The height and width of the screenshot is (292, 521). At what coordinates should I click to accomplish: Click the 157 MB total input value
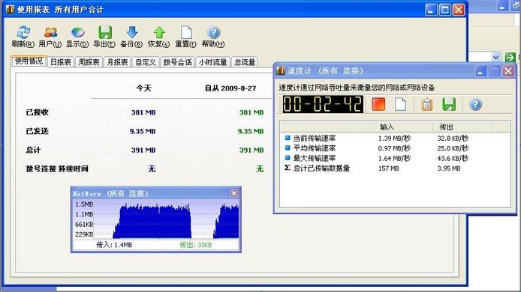pyautogui.click(x=388, y=168)
